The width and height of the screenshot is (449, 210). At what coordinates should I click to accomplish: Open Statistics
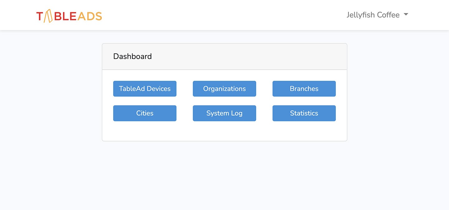304,113
